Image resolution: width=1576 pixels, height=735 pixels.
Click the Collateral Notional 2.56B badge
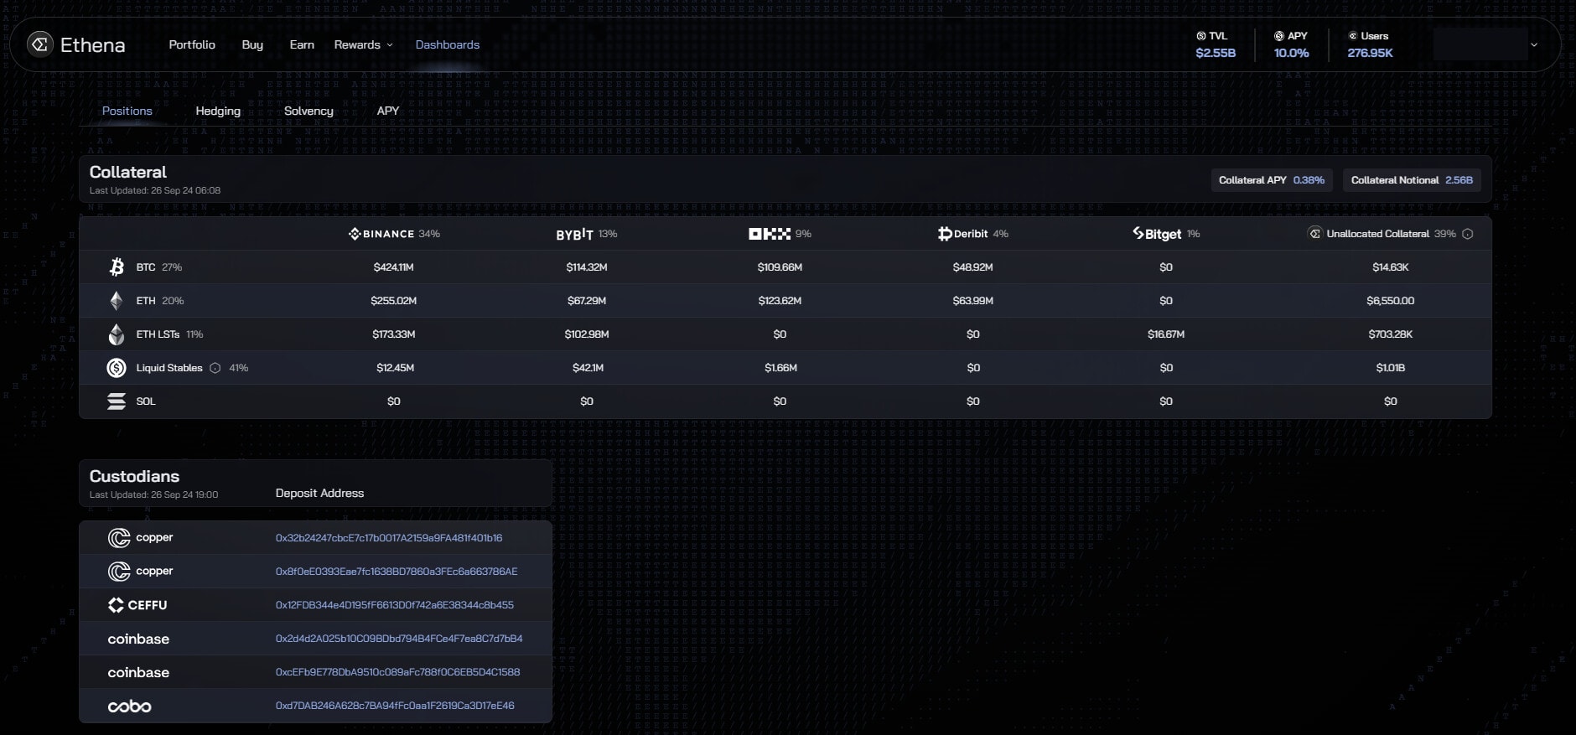pos(1411,180)
